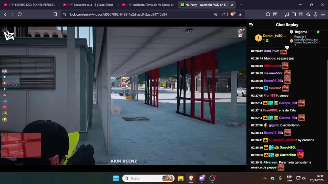
Task: Switch to Adelanto: Tema de No Mercy tab
Action: pos(148,5)
